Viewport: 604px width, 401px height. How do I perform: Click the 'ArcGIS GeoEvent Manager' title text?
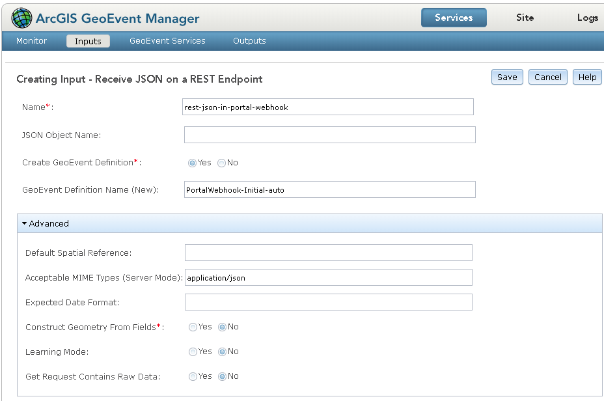pyautogui.click(x=118, y=18)
